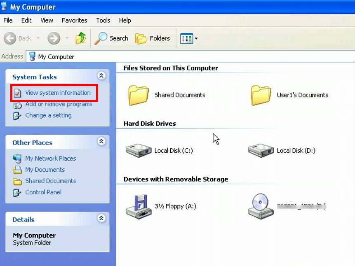Image resolution: width=355 pixels, height=266 pixels.
Task: Click the System Tasks header title
Action: point(35,77)
